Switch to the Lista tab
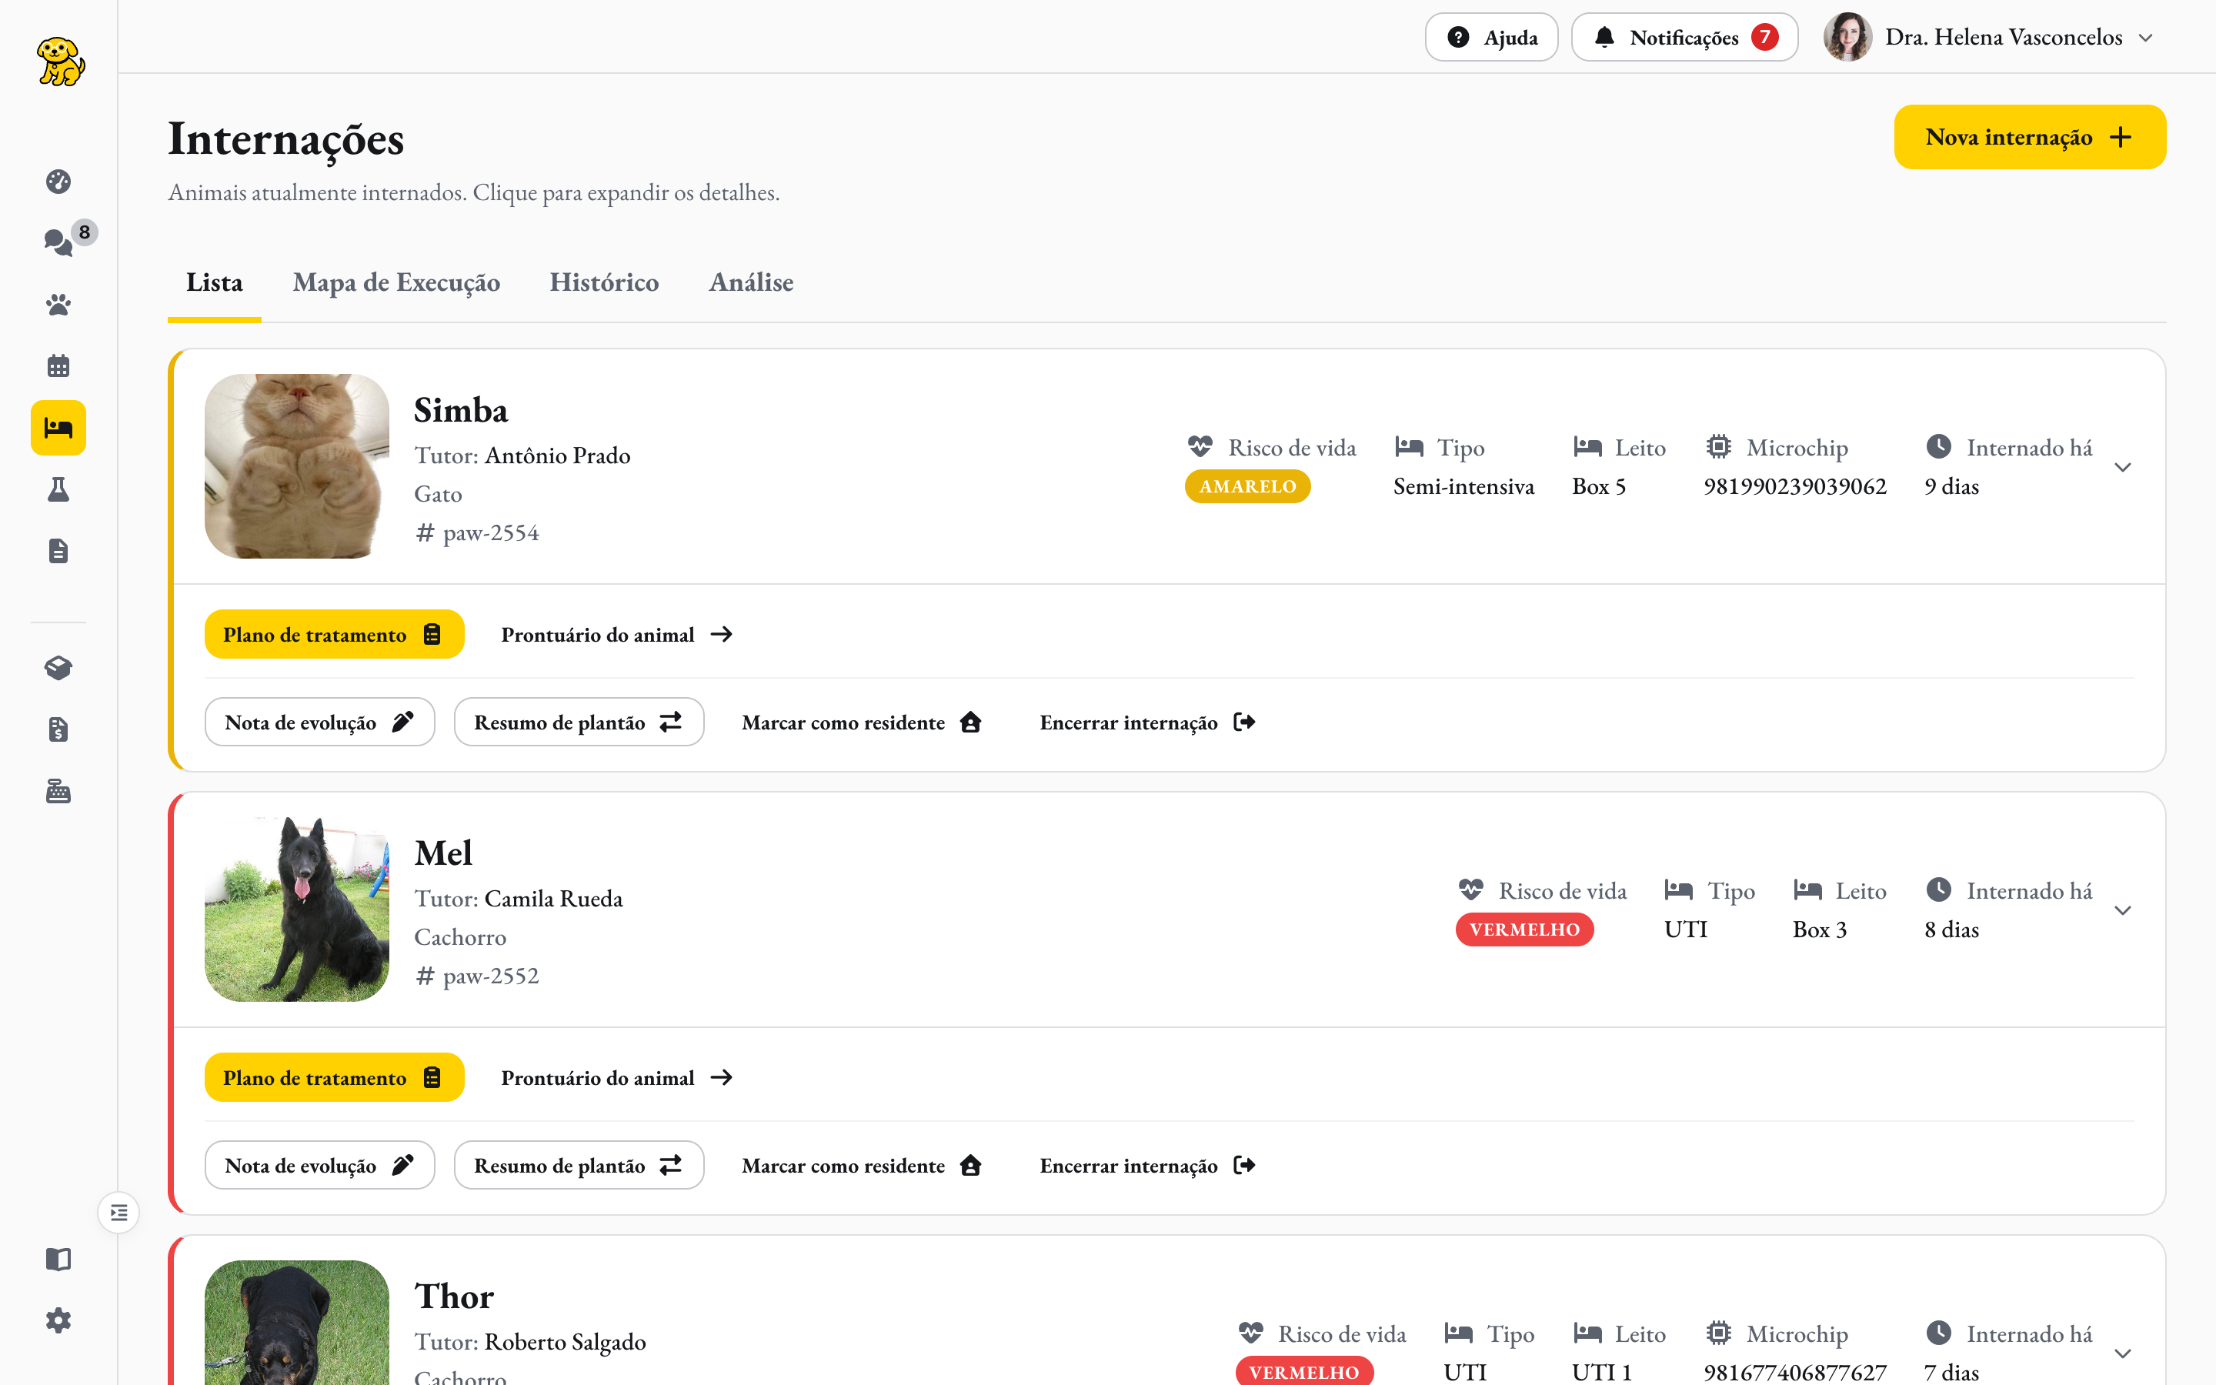 click(x=214, y=283)
